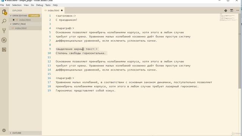Open the Manage gear icon
This screenshot has width=242, height=136.
point(4,130)
